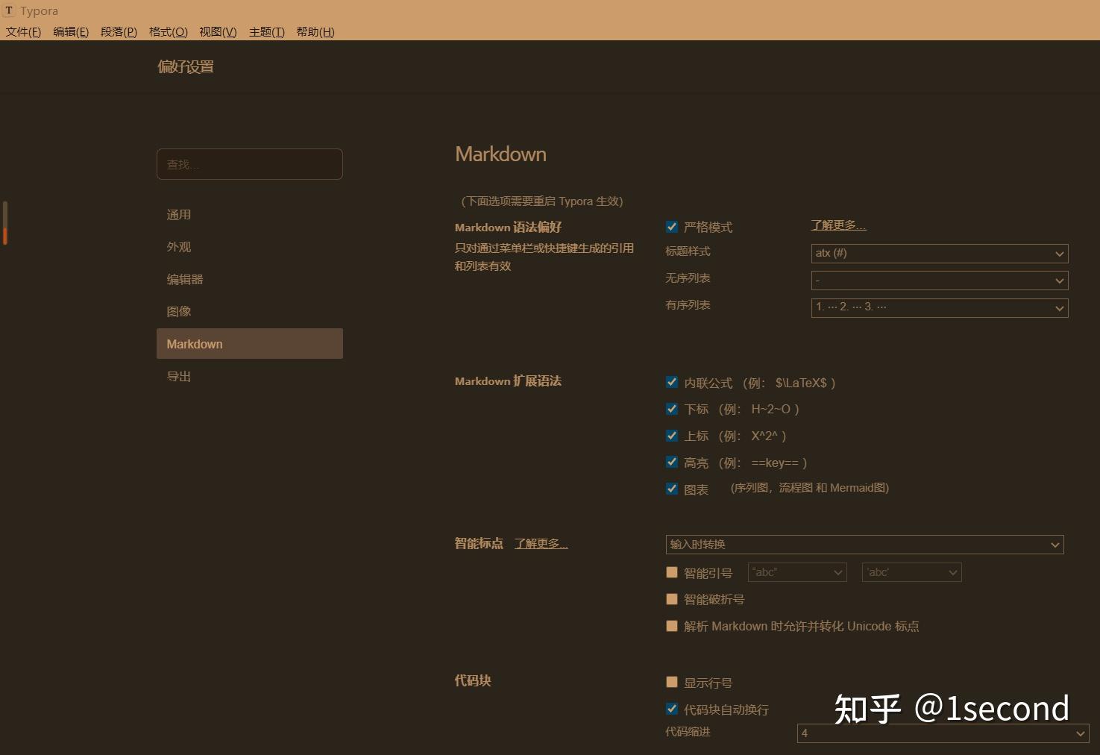Image resolution: width=1100 pixels, height=755 pixels.
Task: Open the 代码缩进 dropdown showing 4
Action: pyautogui.click(x=943, y=733)
